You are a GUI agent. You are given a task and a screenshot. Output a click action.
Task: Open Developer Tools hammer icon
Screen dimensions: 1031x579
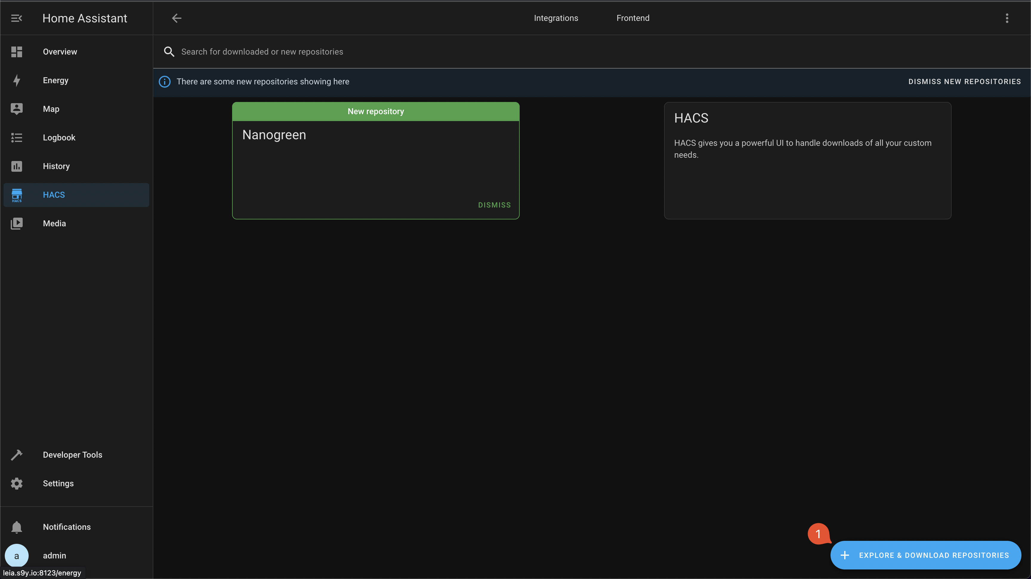16,455
